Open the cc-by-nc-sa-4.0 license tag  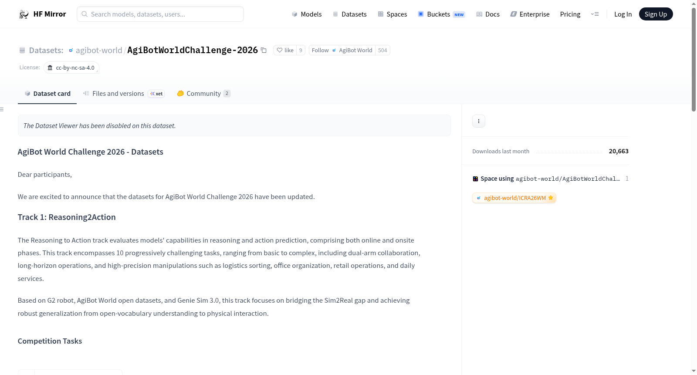(71, 68)
